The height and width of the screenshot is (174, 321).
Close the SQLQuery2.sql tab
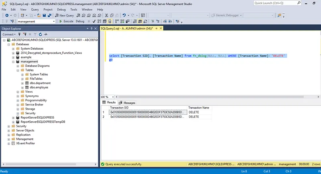click(x=161, y=28)
